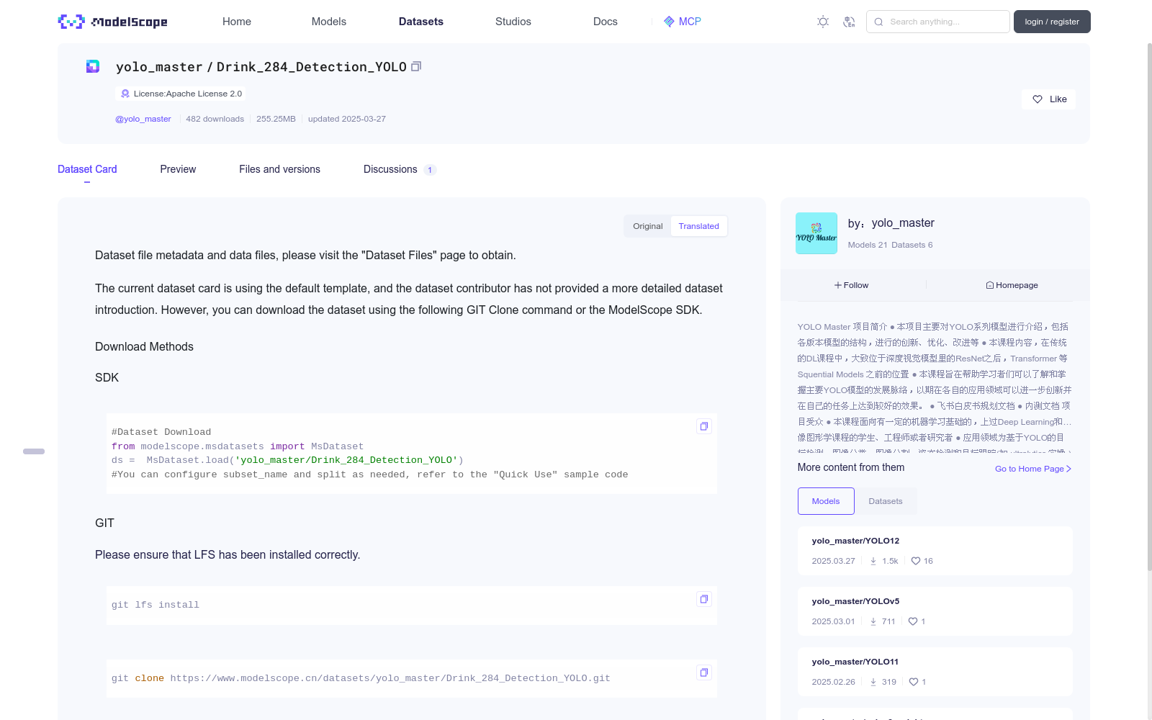The height and width of the screenshot is (720, 1152).
Task: Open the Studios menu
Action: tap(513, 22)
